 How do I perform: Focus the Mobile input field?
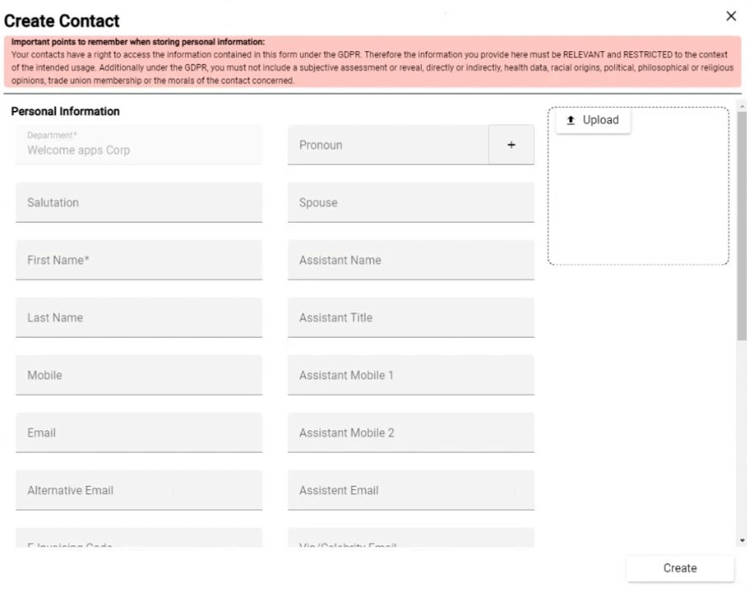[x=139, y=375]
